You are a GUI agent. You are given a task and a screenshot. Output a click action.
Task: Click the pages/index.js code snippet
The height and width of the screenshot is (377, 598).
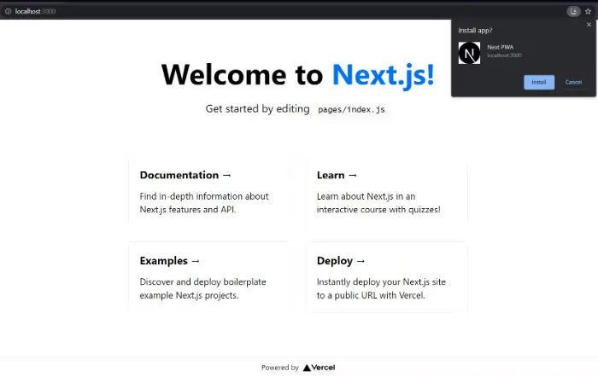click(351, 110)
